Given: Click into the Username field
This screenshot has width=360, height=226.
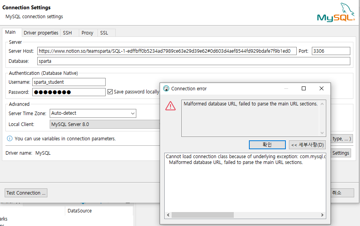Looking at the screenshot, I should tap(69, 82).
